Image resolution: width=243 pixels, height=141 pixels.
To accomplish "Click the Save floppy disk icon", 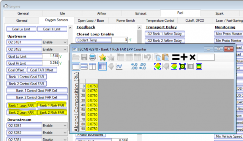I will point(84,57).
